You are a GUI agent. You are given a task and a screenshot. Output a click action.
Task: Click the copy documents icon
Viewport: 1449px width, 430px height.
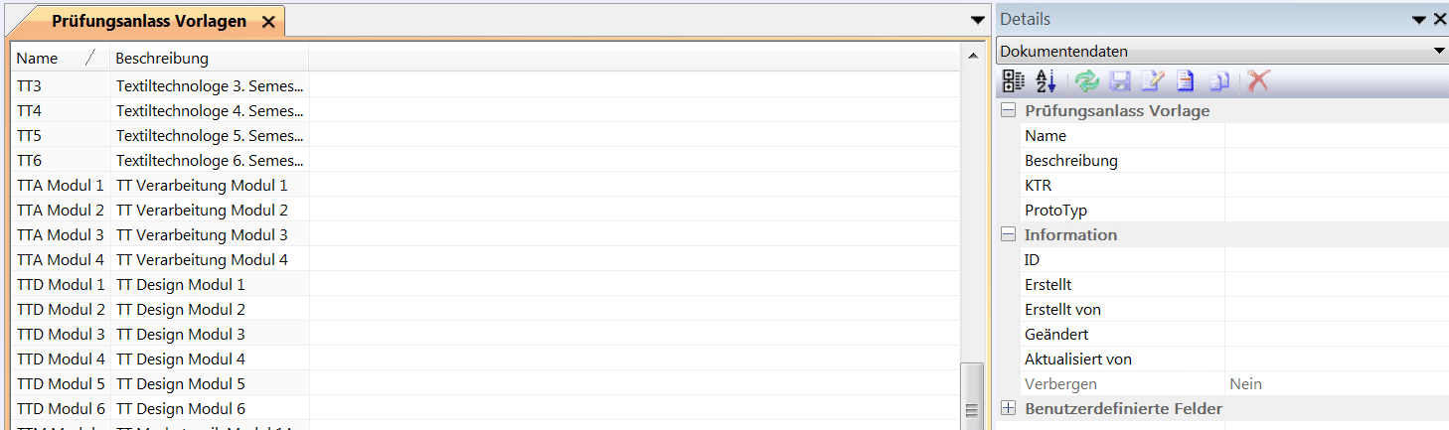[x=1220, y=81]
